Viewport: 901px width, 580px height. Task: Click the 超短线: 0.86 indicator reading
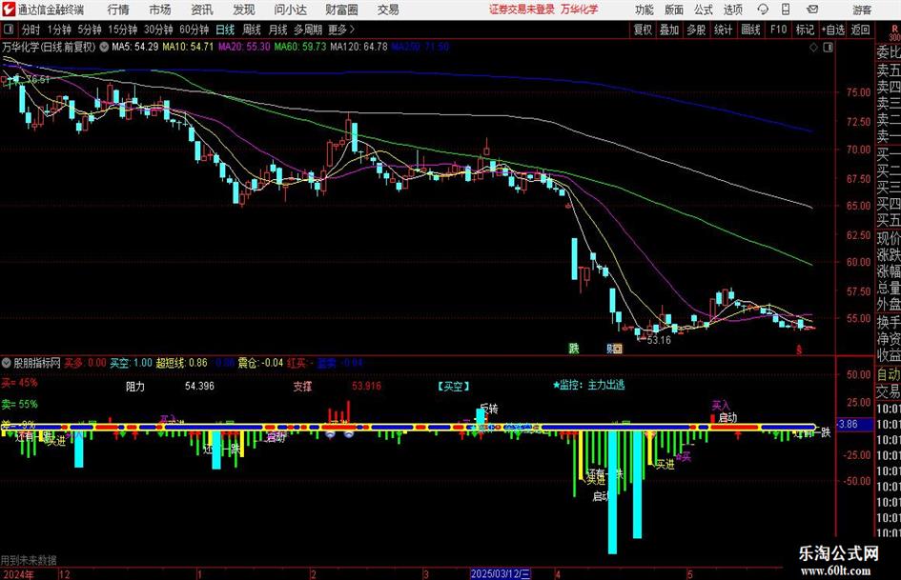[181, 363]
